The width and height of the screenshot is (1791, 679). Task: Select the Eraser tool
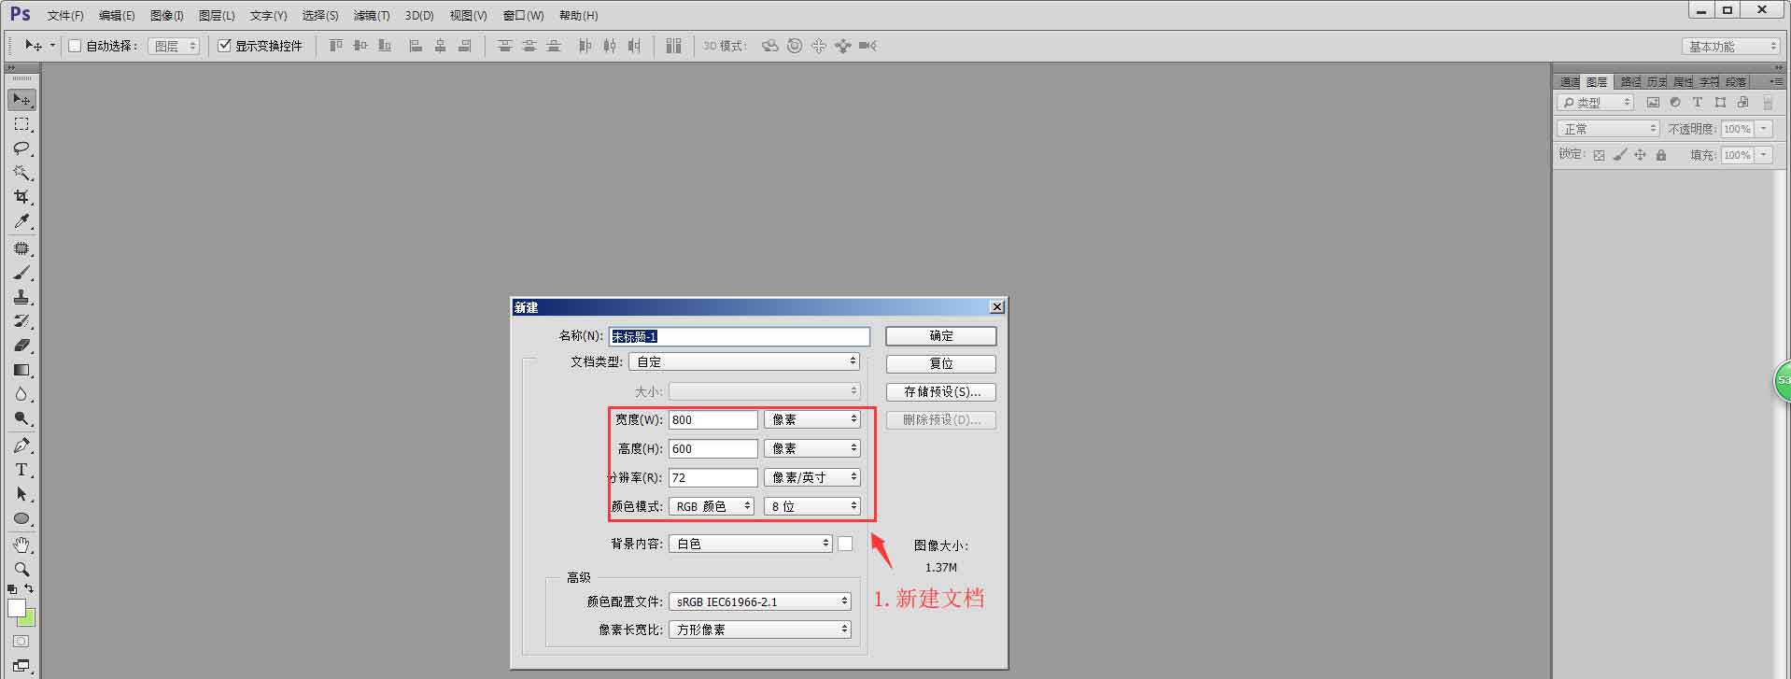(21, 346)
